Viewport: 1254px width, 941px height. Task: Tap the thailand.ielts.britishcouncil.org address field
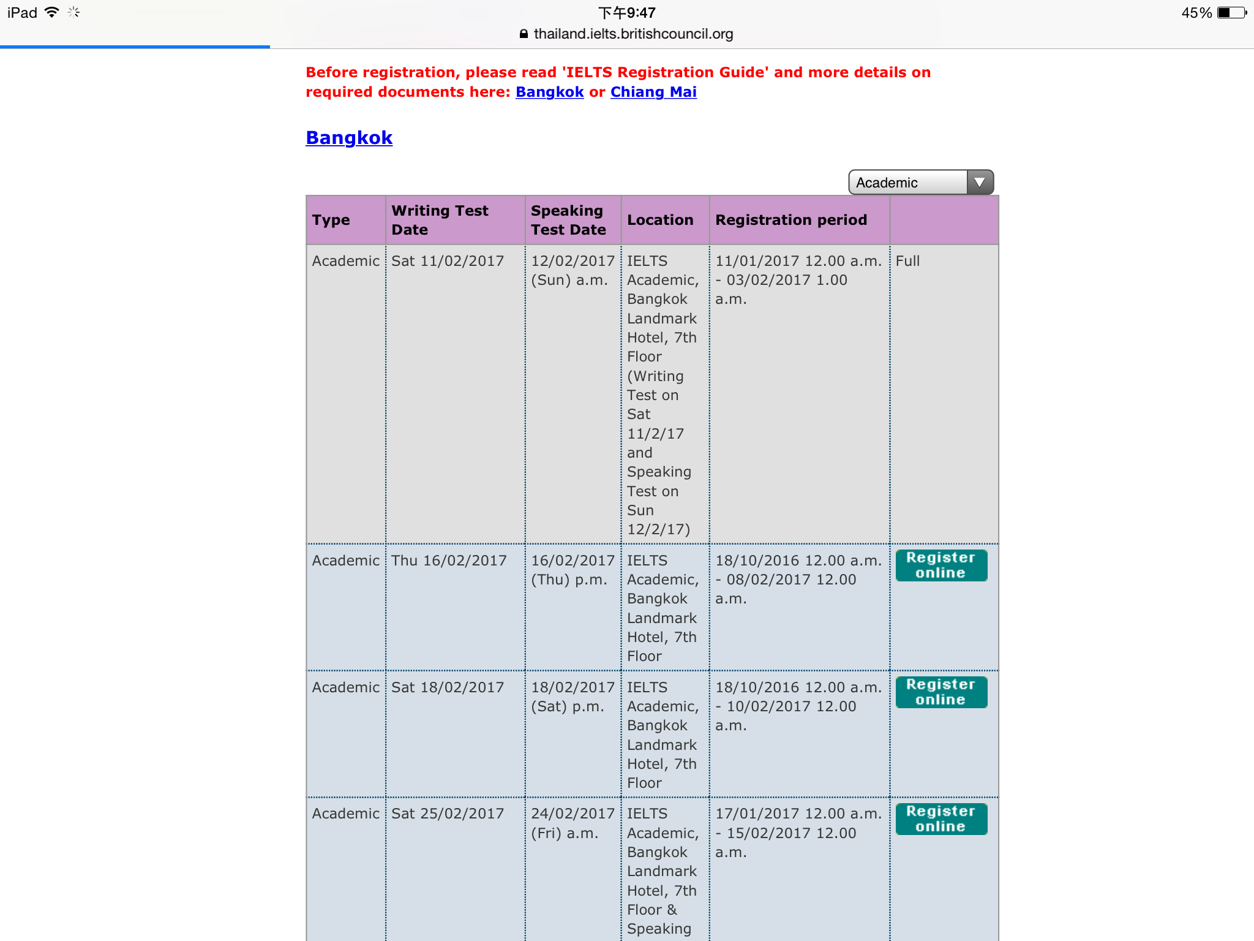(x=633, y=34)
